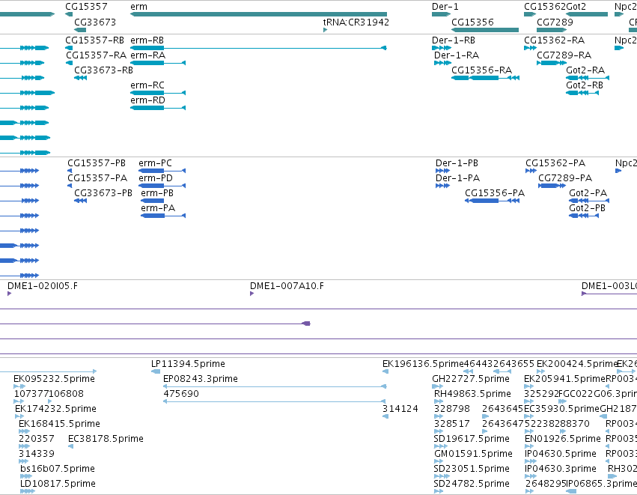This screenshot has height=495, width=637.
Task: Select the 475690 EST feature
Action: 274,401
